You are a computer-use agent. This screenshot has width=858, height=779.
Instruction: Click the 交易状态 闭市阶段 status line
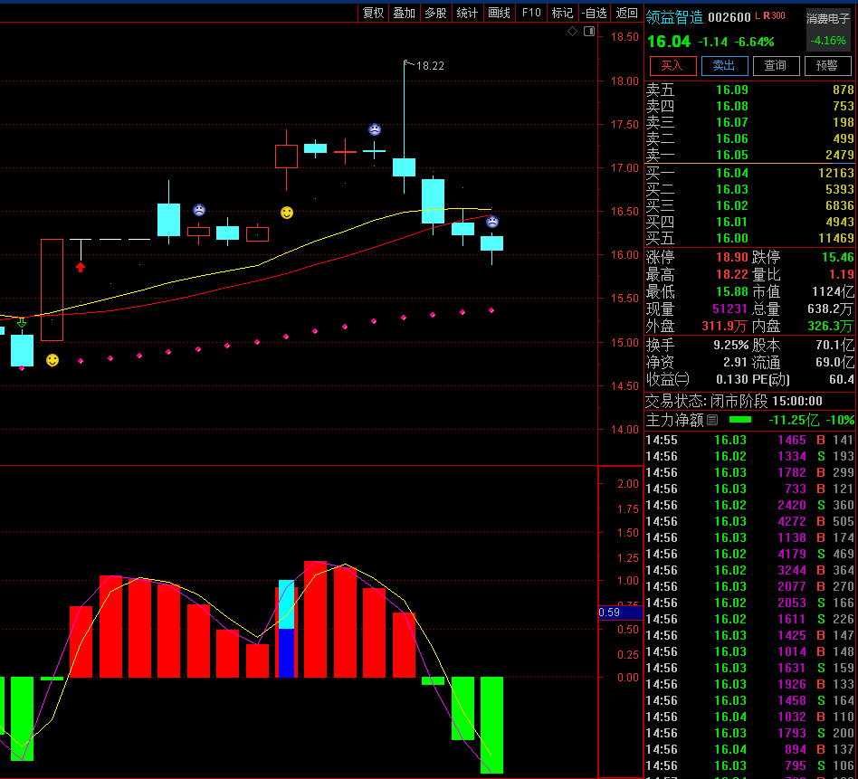pos(734,402)
